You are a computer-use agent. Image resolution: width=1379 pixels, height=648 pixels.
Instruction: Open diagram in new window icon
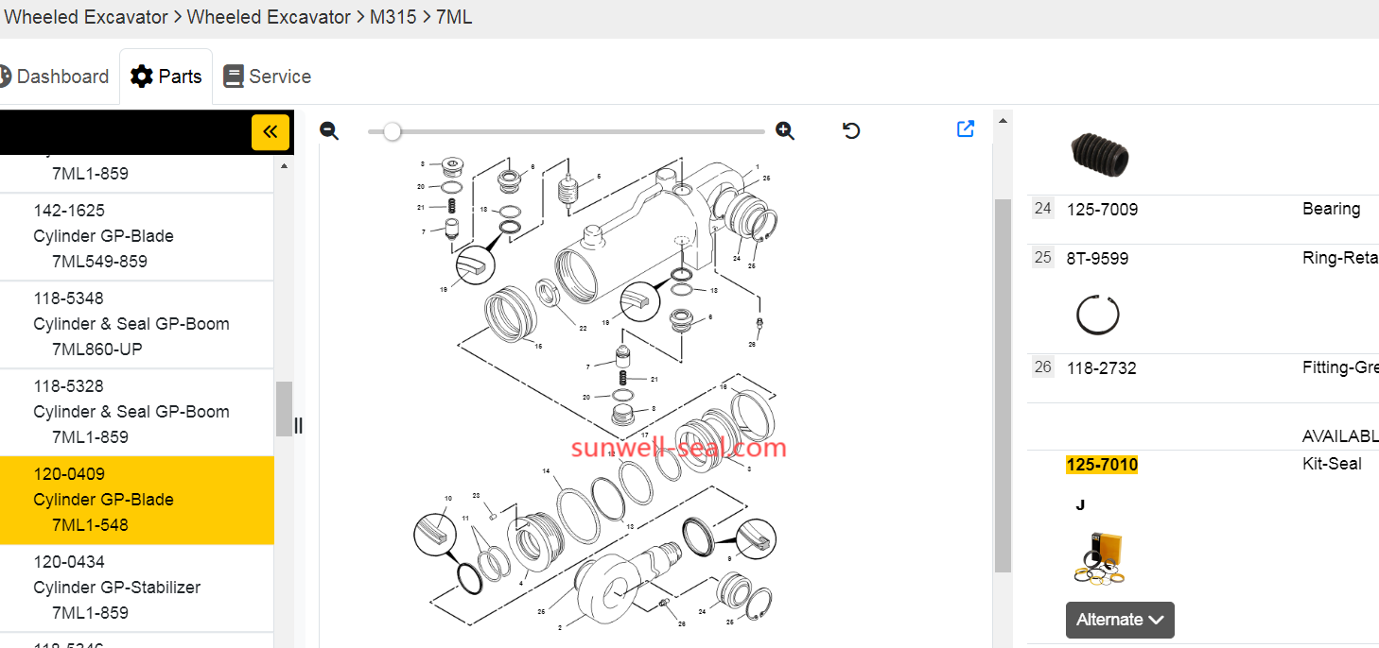coord(966,129)
